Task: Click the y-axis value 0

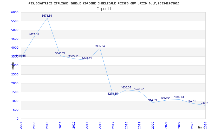Action: point(17,119)
